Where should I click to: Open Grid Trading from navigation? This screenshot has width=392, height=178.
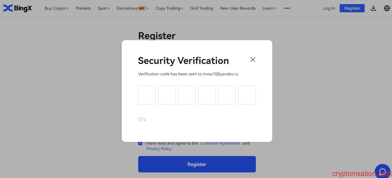[202, 8]
